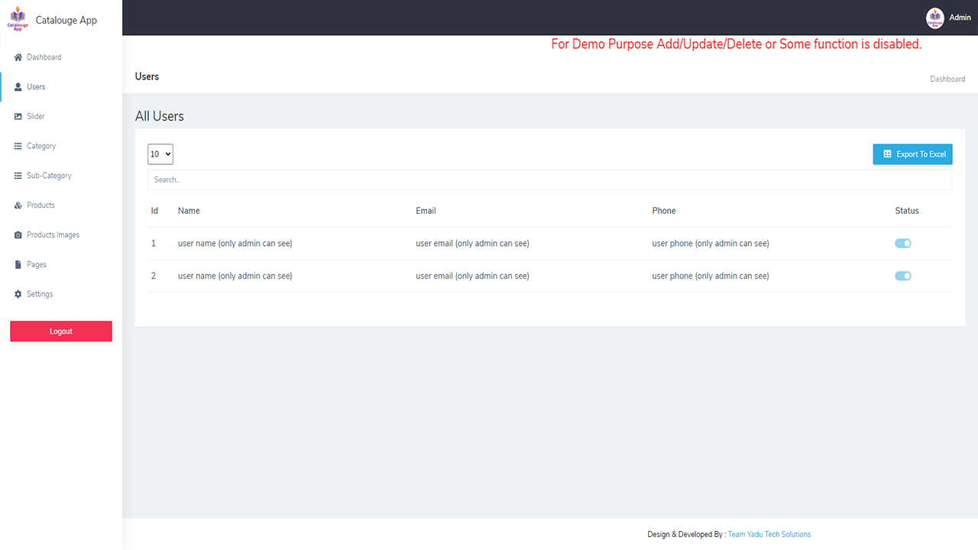Click the Phone column header

(x=664, y=211)
